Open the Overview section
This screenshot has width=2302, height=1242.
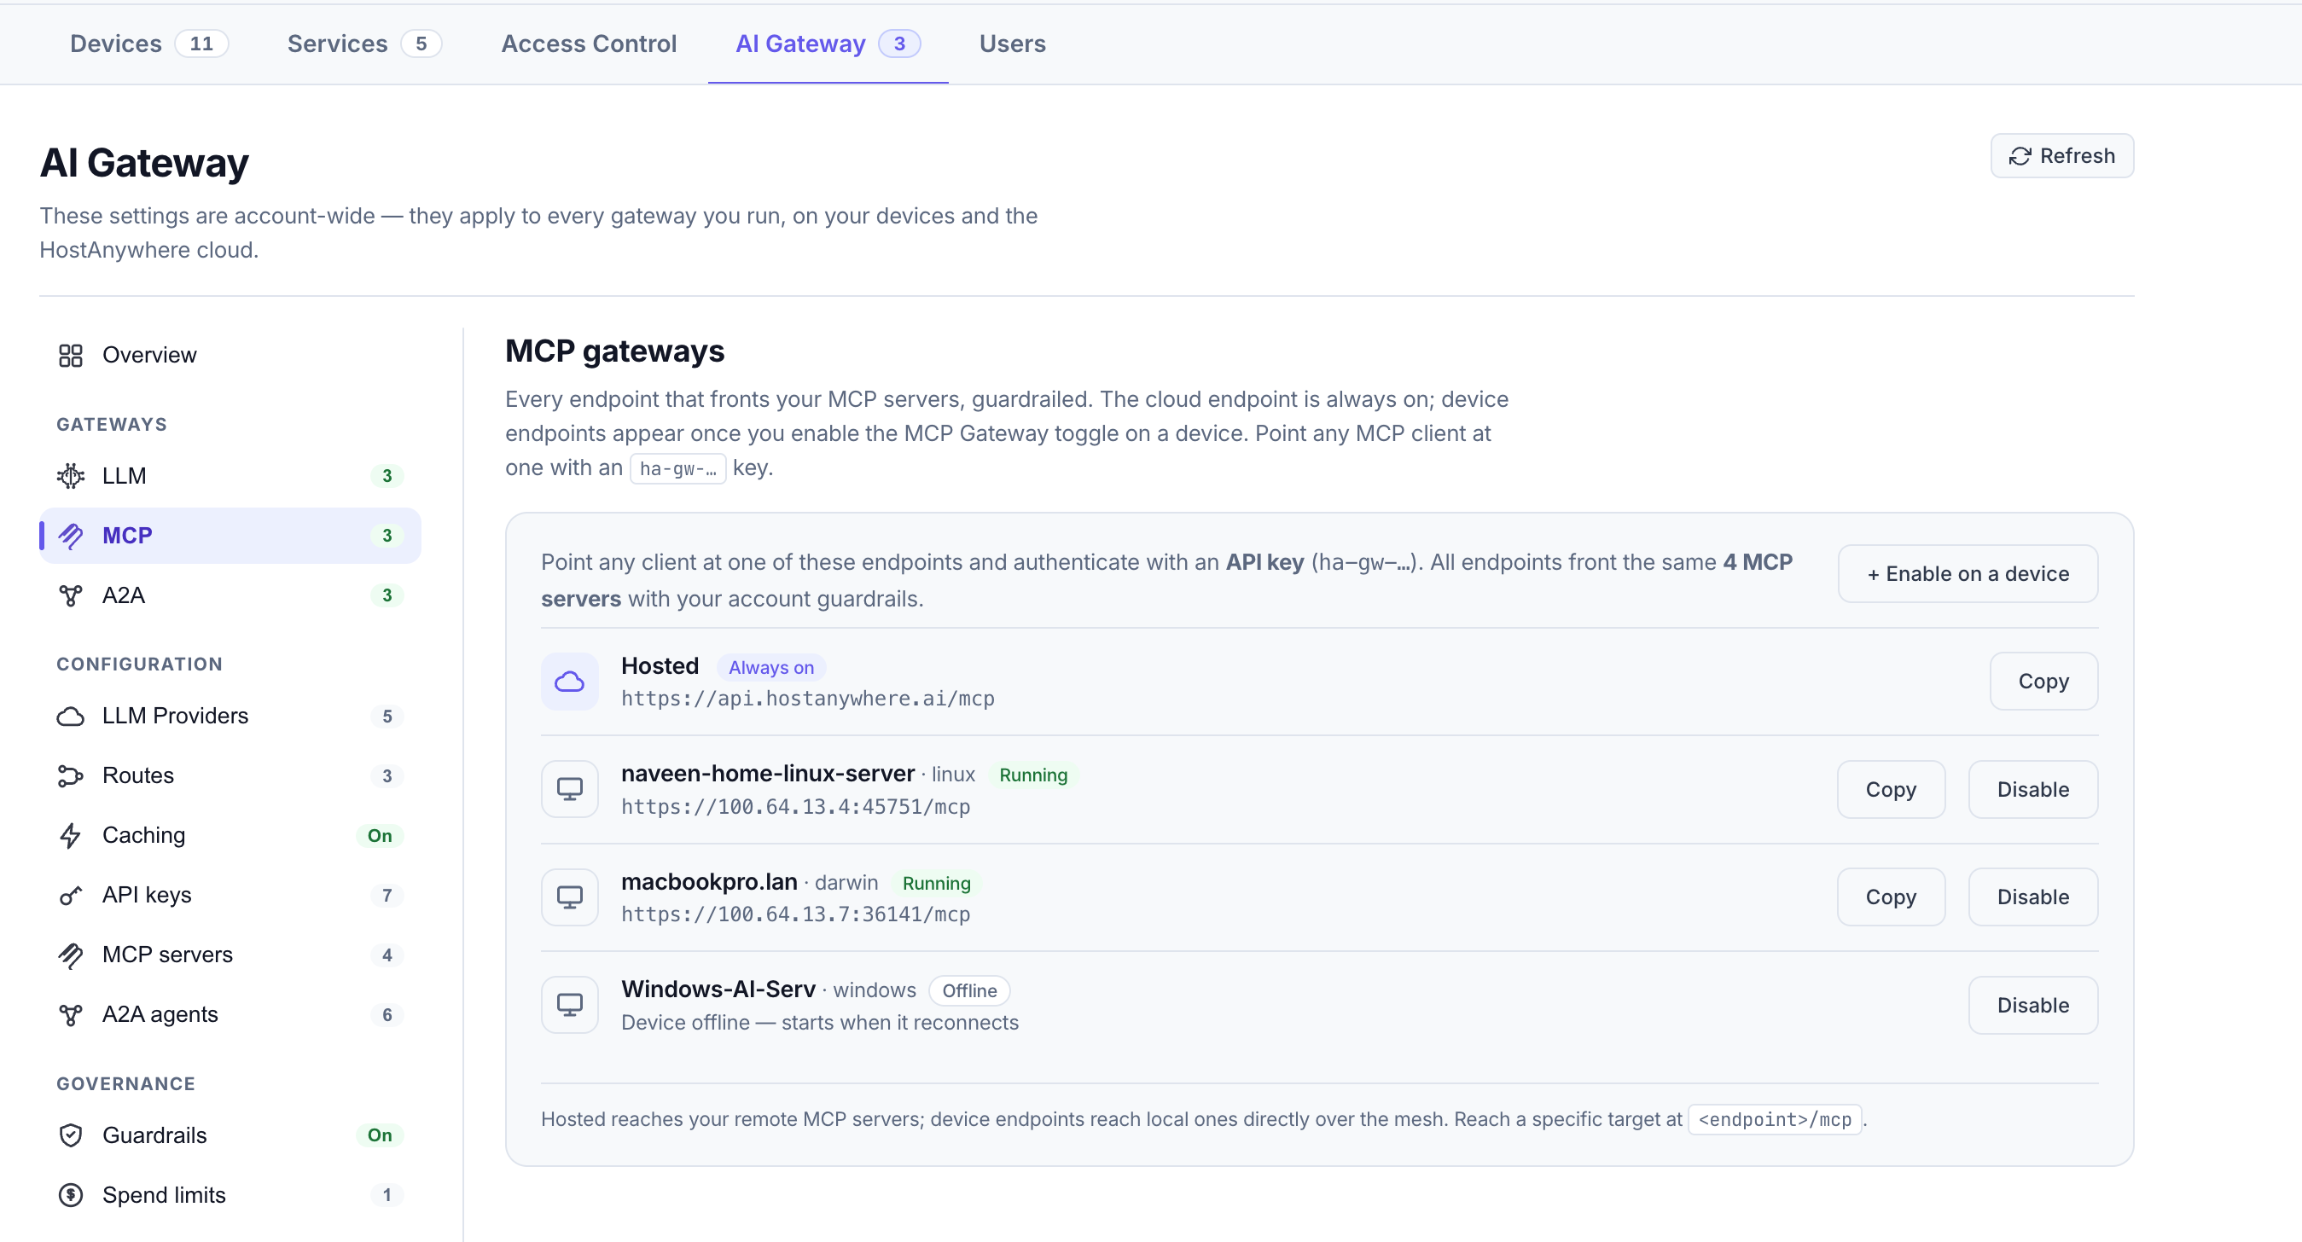pos(230,356)
